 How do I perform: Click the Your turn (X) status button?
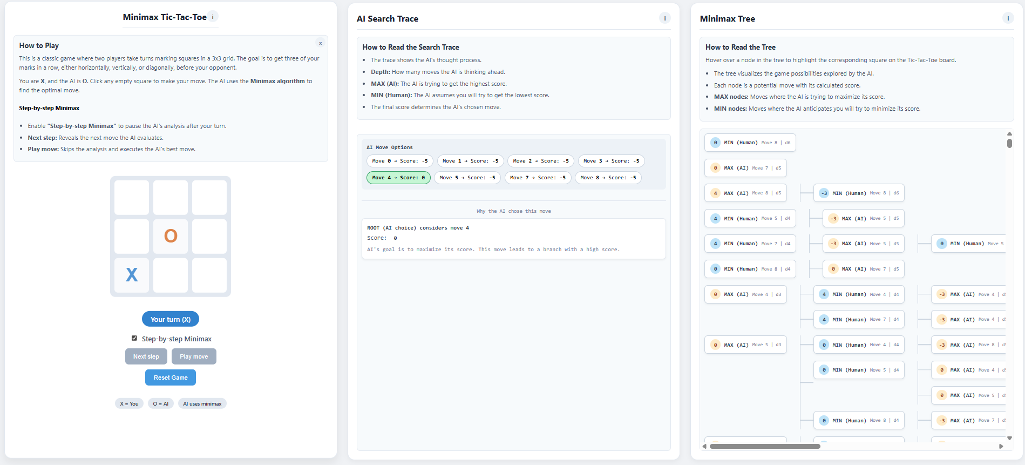click(171, 319)
